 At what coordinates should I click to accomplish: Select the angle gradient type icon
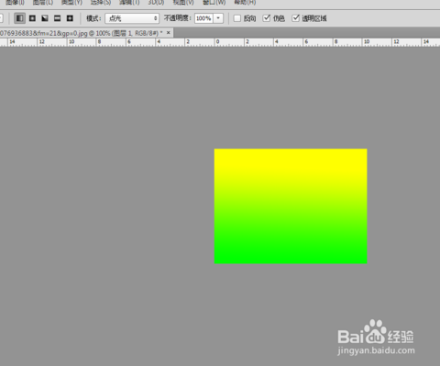pyautogui.click(x=45, y=18)
